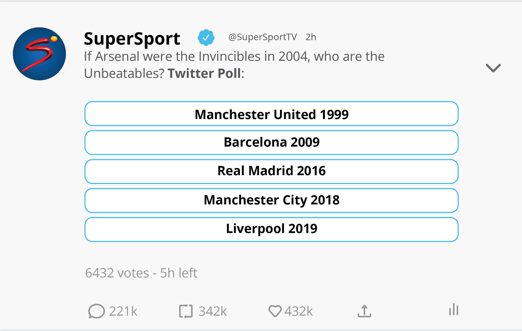
Task: Open the SuperSport account name
Action: tap(132, 39)
